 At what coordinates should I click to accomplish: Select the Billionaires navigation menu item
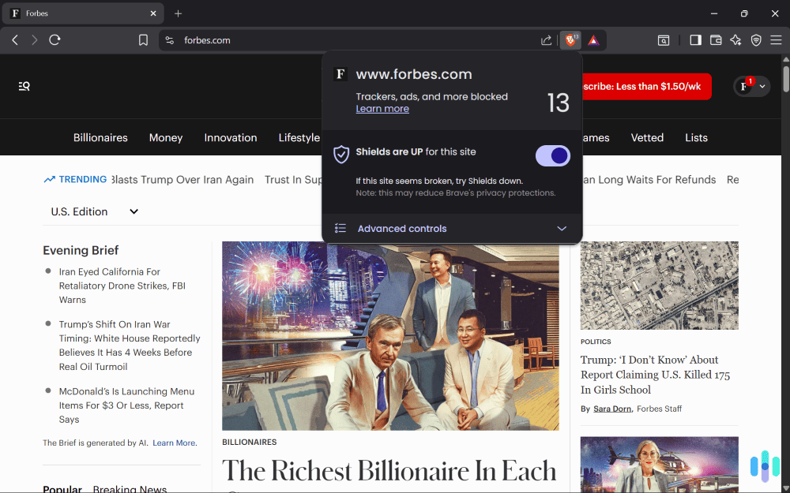[100, 137]
